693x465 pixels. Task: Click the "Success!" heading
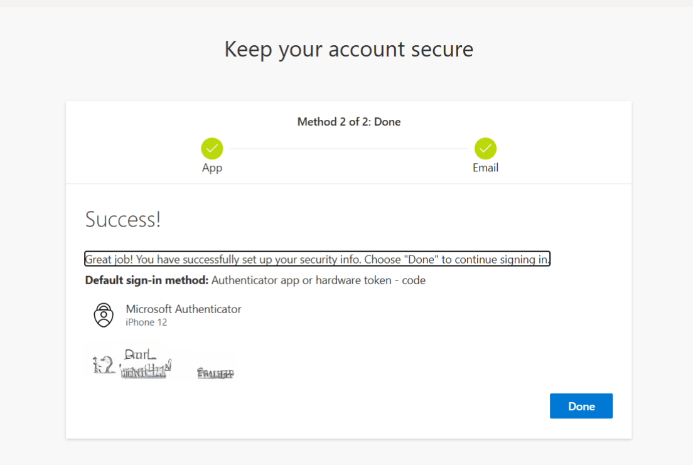click(x=123, y=219)
